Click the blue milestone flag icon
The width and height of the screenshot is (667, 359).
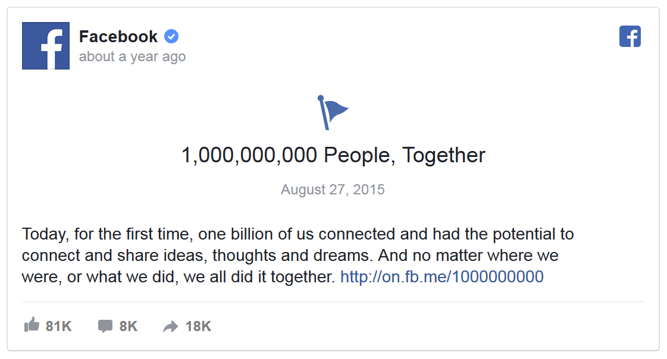click(332, 112)
